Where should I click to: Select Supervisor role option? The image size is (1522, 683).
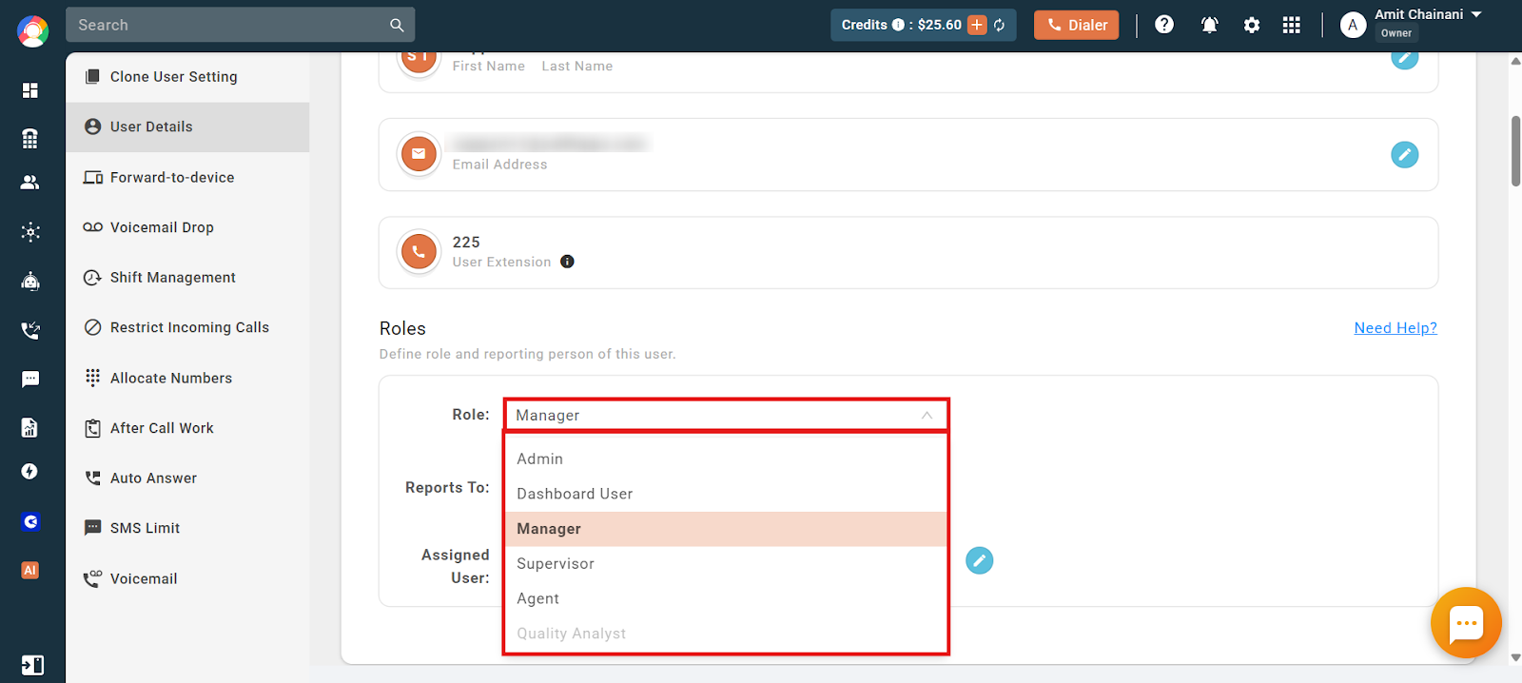coord(726,564)
